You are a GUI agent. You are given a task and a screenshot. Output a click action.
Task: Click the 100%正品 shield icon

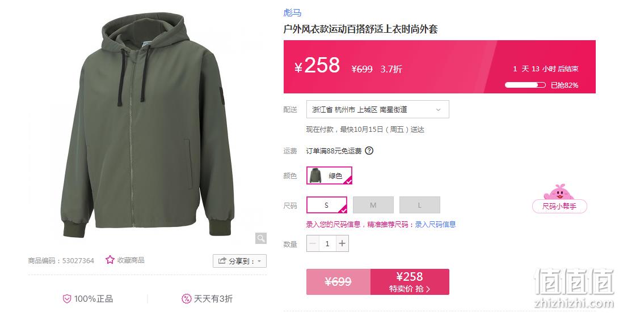pos(67,299)
